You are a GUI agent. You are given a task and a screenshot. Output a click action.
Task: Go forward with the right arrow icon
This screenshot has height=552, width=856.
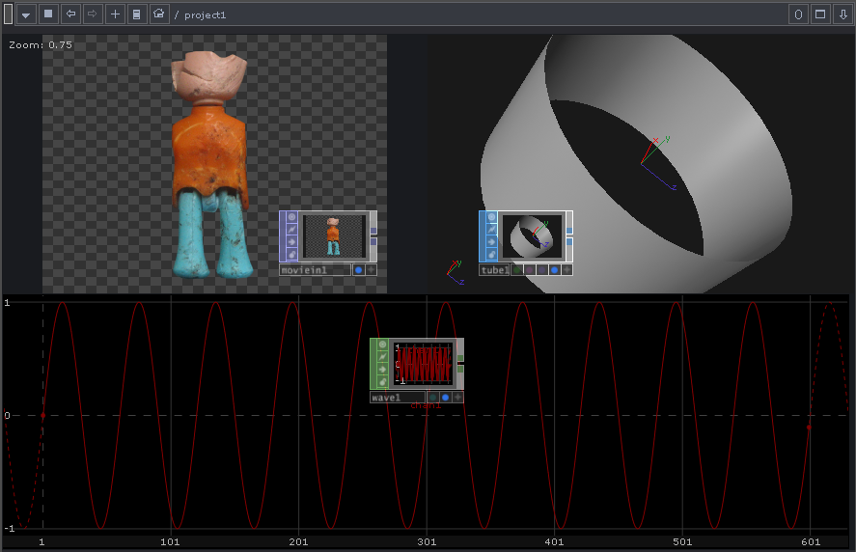[93, 14]
